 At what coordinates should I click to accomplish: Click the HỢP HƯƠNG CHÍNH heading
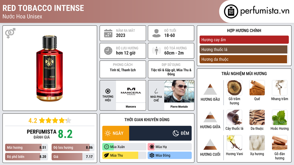[x=244, y=30]
